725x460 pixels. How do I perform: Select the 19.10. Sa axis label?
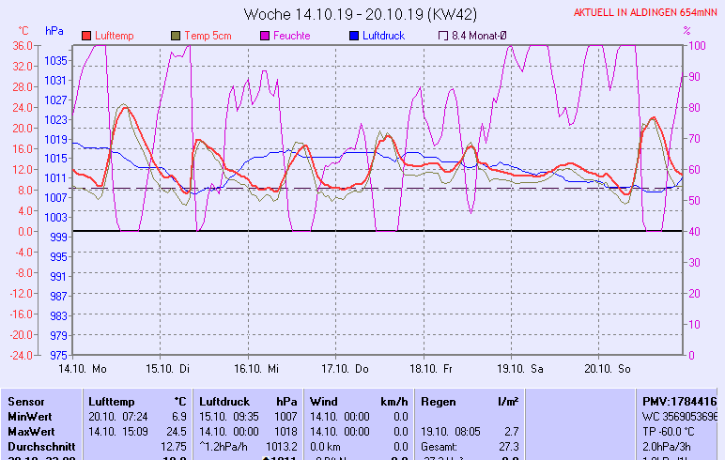pos(520,369)
